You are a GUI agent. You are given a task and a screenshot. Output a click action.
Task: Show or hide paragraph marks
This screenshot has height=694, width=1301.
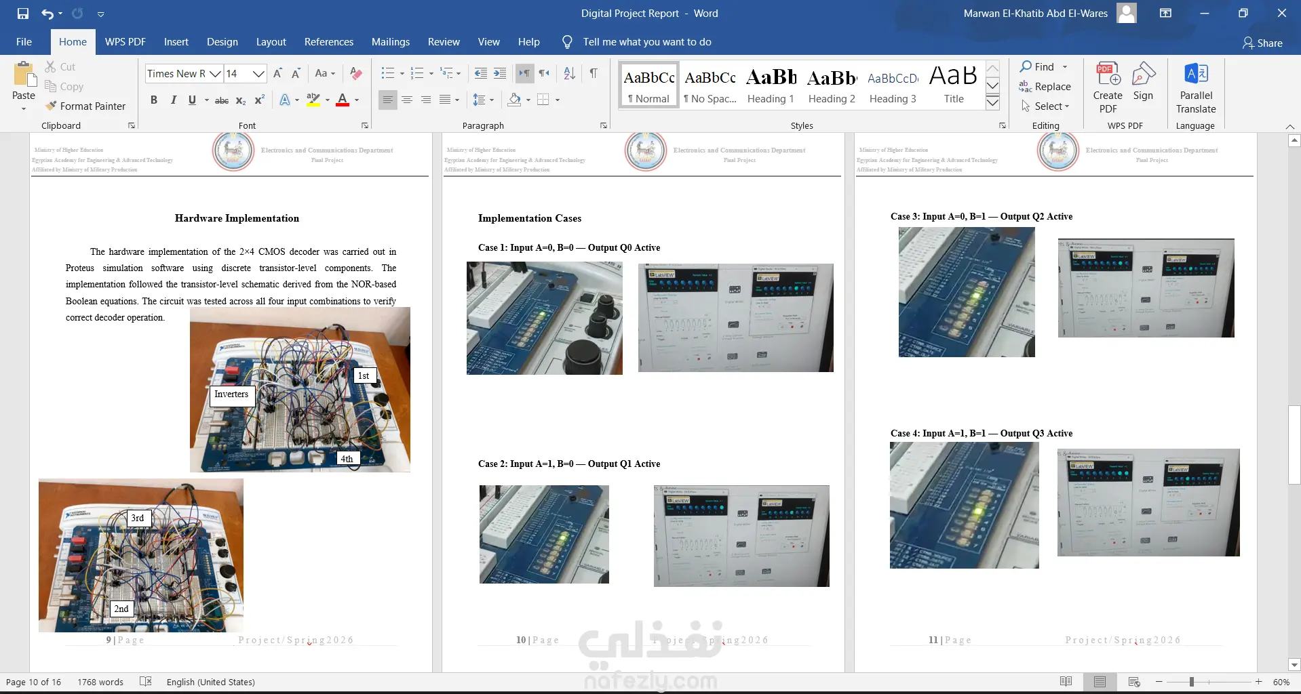[x=594, y=73]
